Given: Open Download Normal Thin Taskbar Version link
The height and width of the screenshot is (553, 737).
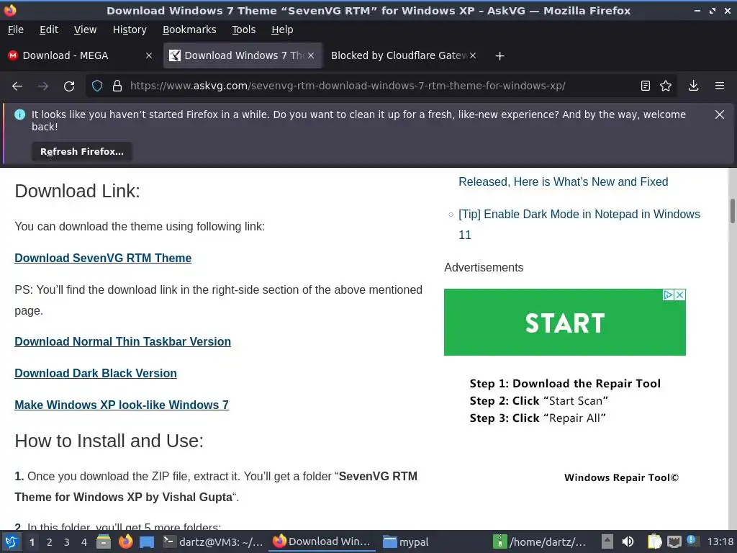Looking at the screenshot, I should point(122,342).
